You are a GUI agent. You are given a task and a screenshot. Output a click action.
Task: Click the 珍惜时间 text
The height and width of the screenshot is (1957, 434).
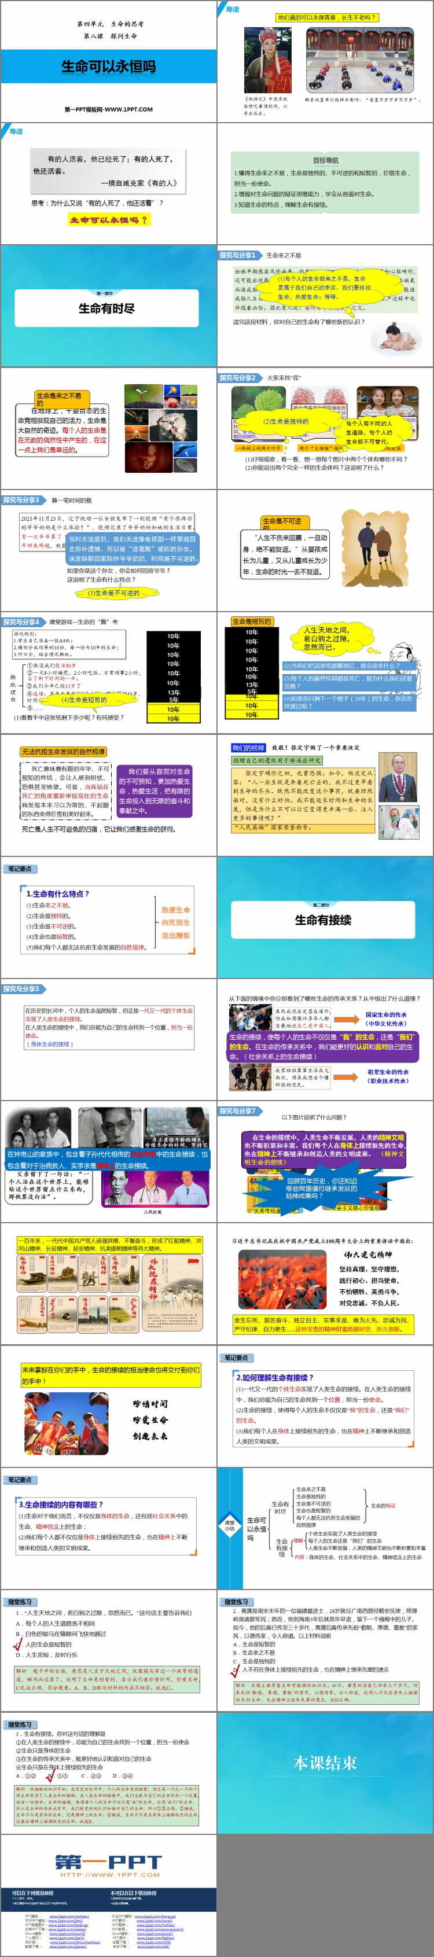point(150,1404)
